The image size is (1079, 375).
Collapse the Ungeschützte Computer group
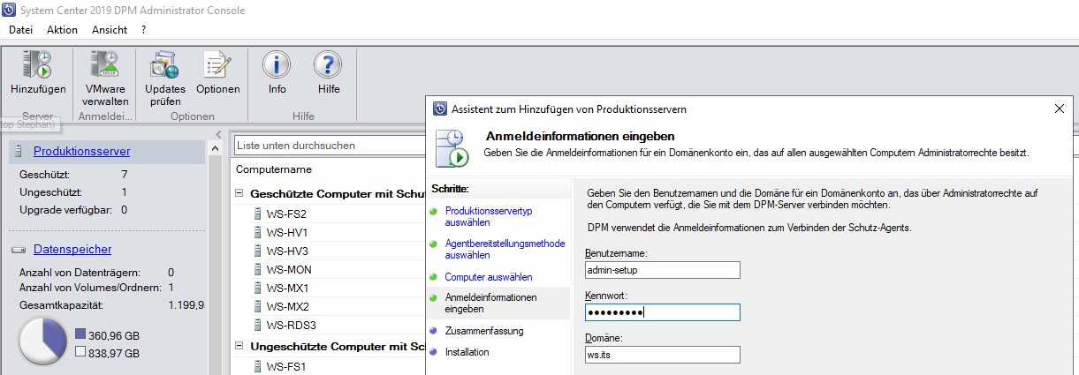[x=239, y=345]
